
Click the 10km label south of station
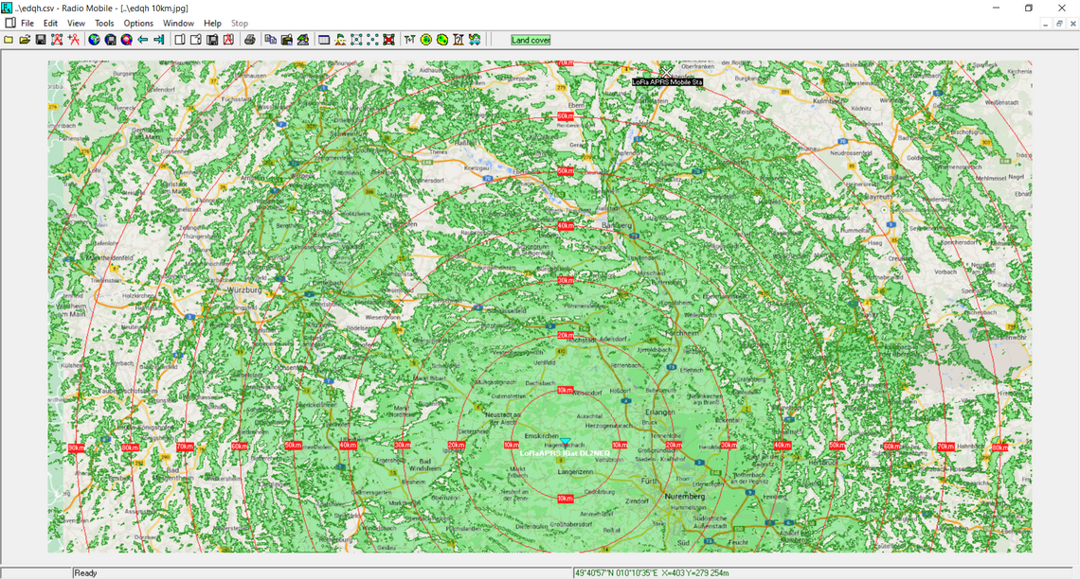pyautogui.click(x=565, y=499)
